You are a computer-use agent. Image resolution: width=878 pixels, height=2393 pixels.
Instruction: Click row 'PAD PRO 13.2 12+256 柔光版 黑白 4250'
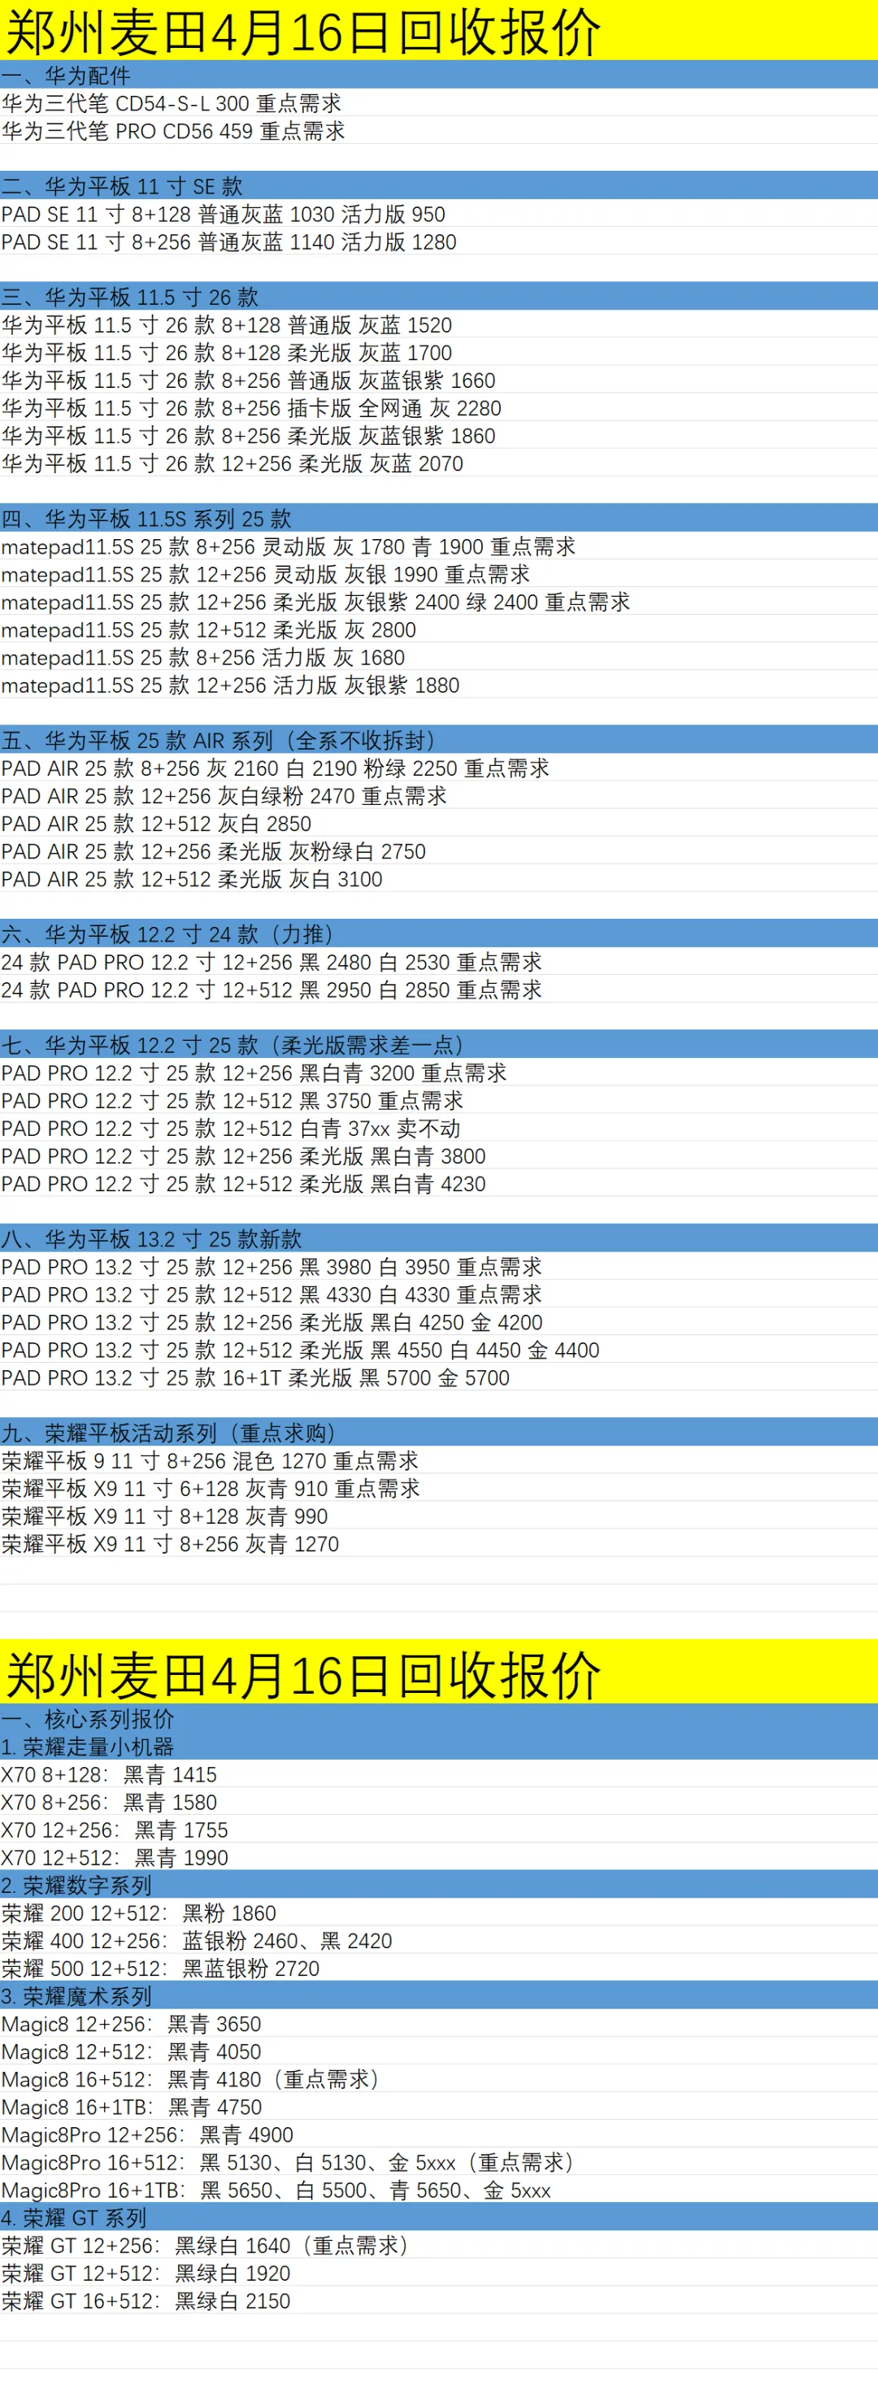[x=438, y=1323]
